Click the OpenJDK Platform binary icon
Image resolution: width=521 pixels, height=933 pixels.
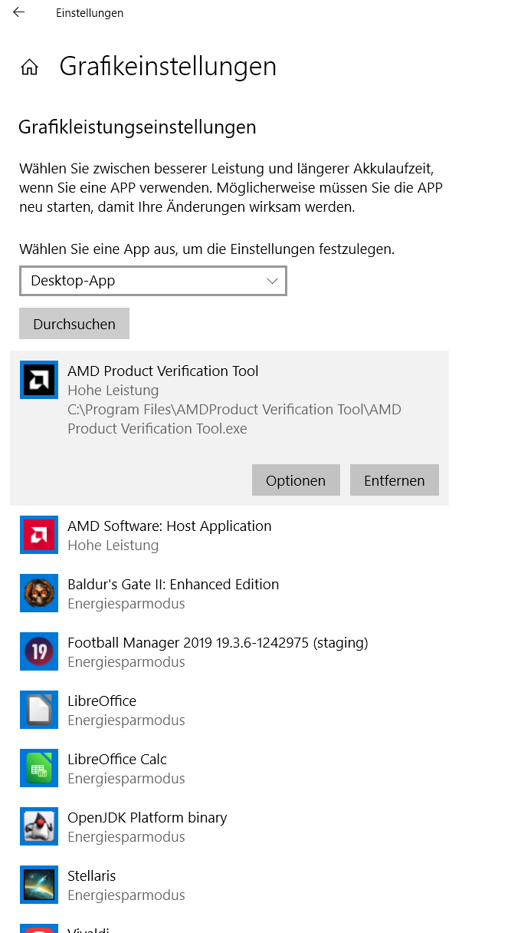coord(39,826)
